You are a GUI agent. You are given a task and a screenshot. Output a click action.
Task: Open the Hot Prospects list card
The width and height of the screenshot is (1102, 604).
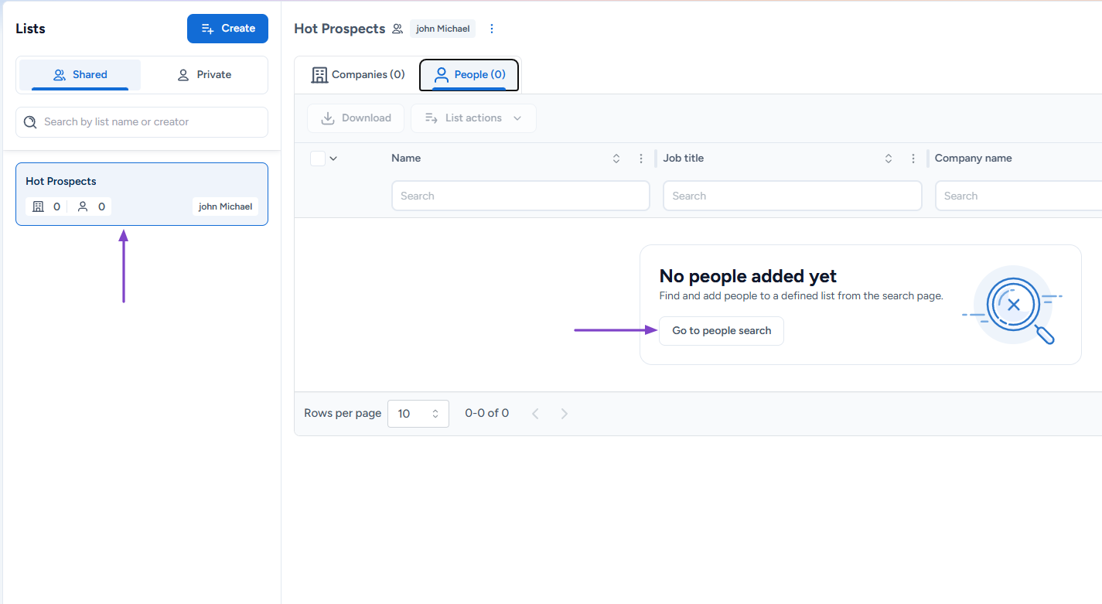coord(142,194)
